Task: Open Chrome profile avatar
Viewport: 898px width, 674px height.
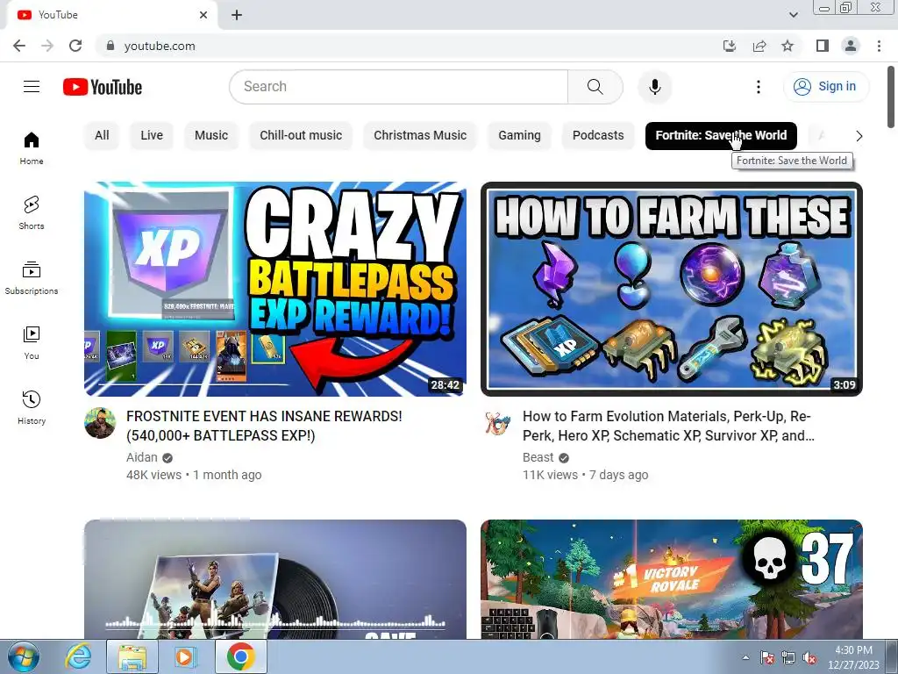Action: (x=851, y=46)
